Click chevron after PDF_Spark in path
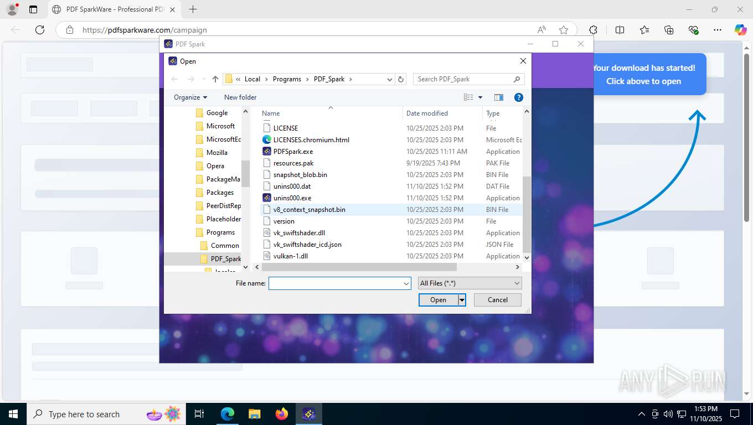 tap(350, 79)
